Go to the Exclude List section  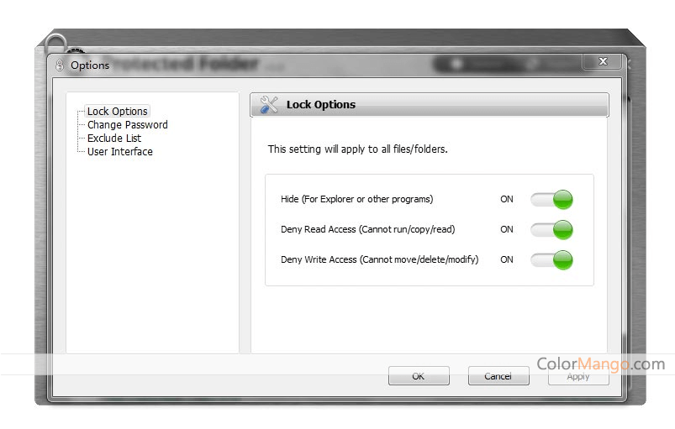tap(113, 139)
